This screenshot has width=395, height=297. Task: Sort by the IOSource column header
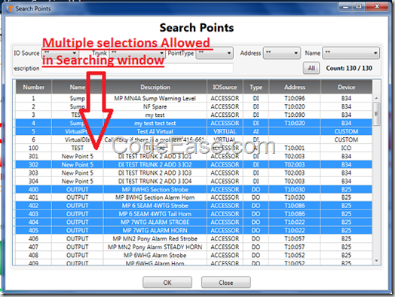(x=225, y=87)
